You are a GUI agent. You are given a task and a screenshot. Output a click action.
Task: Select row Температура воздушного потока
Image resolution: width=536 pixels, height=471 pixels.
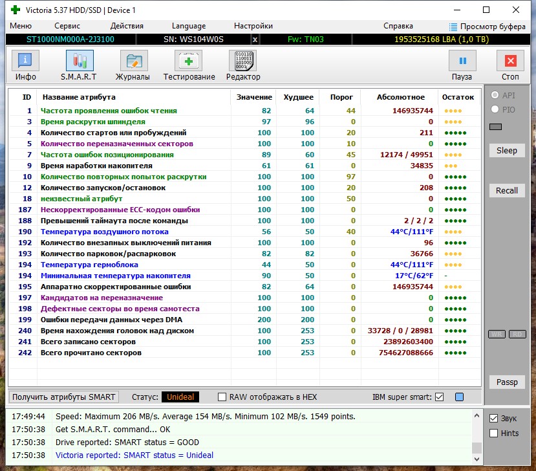point(244,232)
